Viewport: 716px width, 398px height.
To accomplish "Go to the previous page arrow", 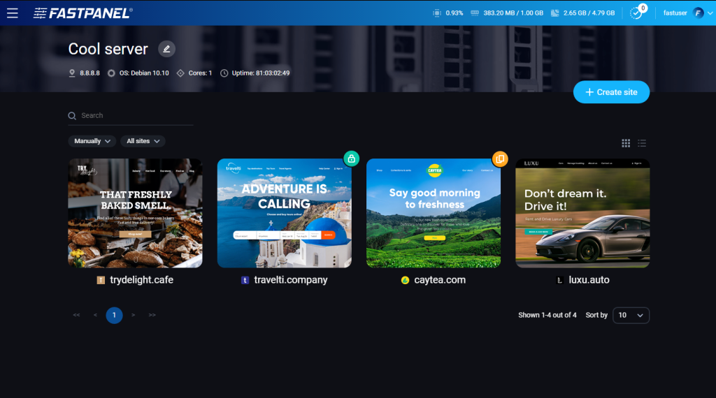I will [x=95, y=315].
